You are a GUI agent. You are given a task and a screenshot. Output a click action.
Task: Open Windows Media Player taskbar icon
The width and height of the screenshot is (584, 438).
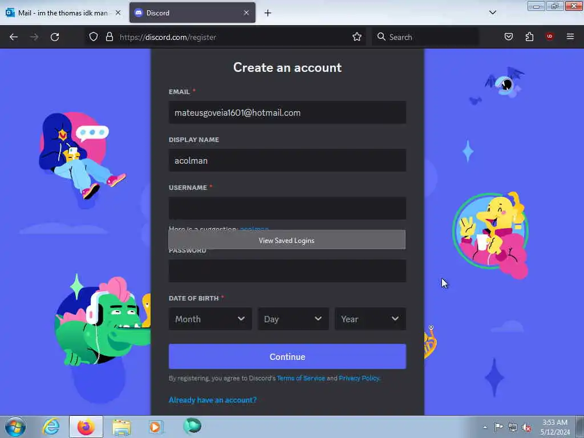coord(156,427)
